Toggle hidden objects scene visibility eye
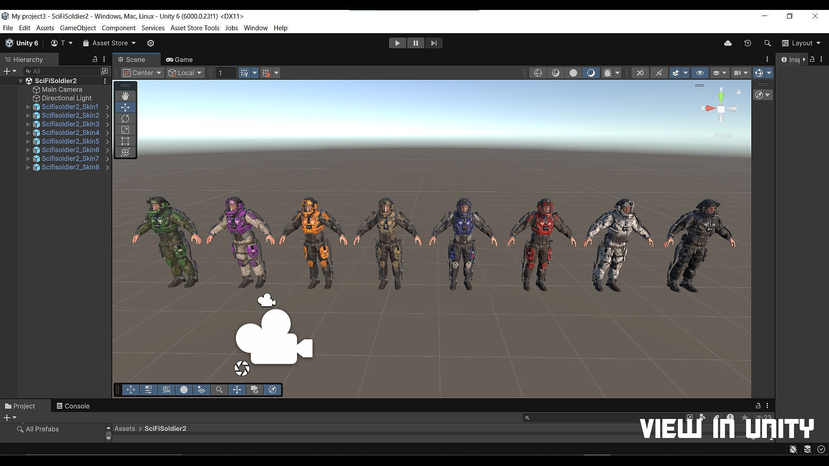This screenshot has width=829, height=466. click(700, 73)
